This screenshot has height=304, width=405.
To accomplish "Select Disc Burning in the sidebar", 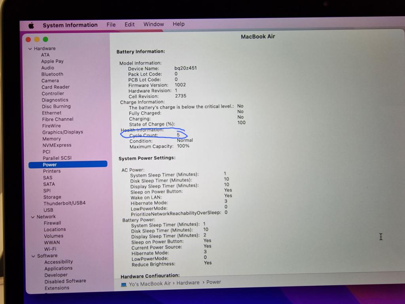I will tap(56, 106).
